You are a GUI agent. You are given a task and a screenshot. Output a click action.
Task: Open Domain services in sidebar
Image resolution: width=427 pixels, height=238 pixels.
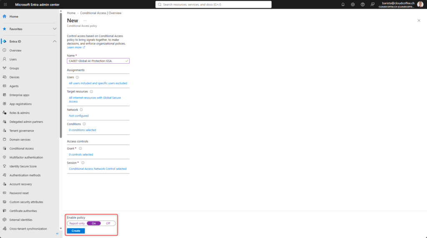(20, 140)
